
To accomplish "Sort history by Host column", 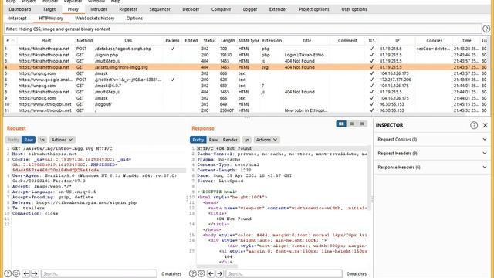I will (46, 40).
